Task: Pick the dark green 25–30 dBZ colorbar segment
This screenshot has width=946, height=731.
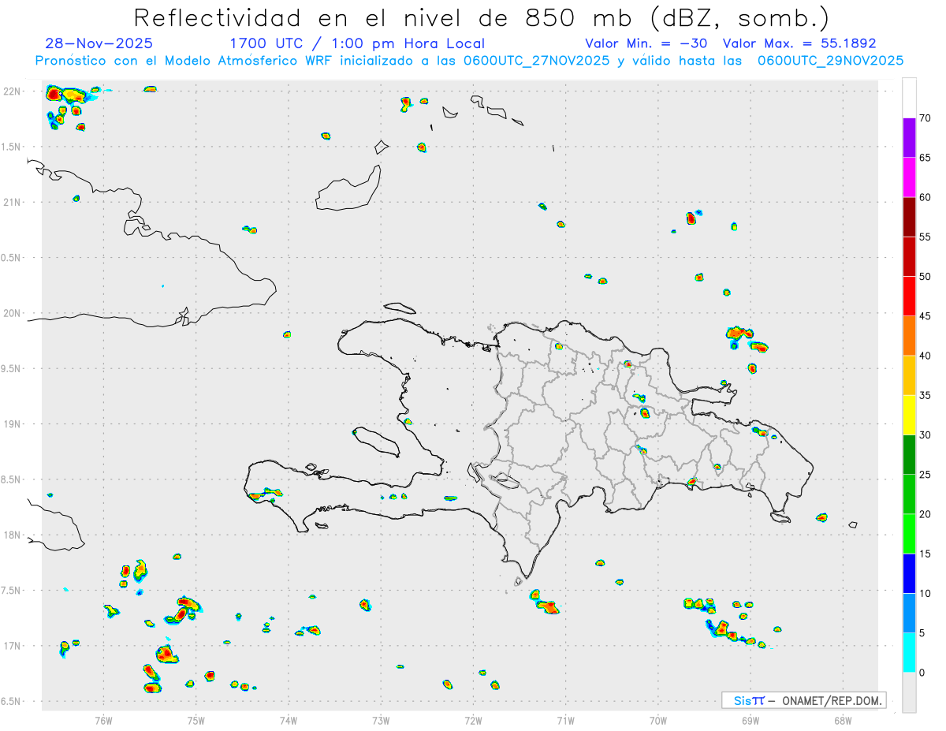Action: coord(909,455)
